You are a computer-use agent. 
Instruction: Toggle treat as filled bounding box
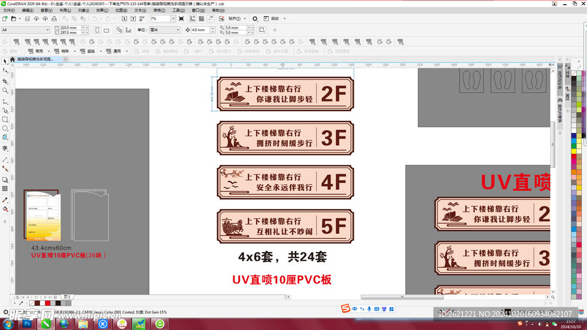coord(261,30)
